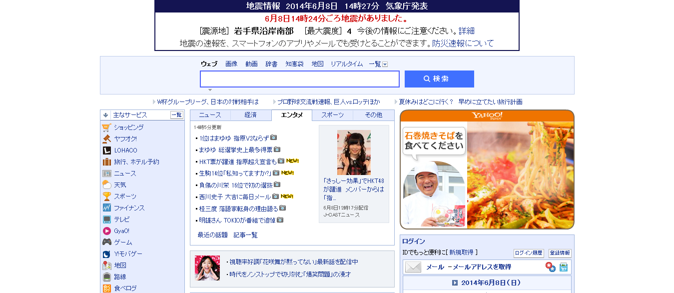Open the 生駒14位 headline
This screenshot has width=674, height=293.
[x=235, y=173]
